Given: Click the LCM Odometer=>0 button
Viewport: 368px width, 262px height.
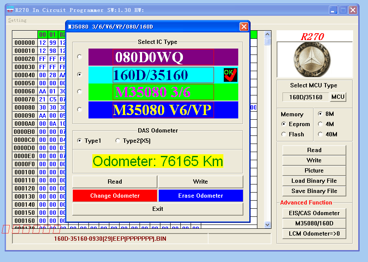Looking at the screenshot, I should (x=314, y=233).
